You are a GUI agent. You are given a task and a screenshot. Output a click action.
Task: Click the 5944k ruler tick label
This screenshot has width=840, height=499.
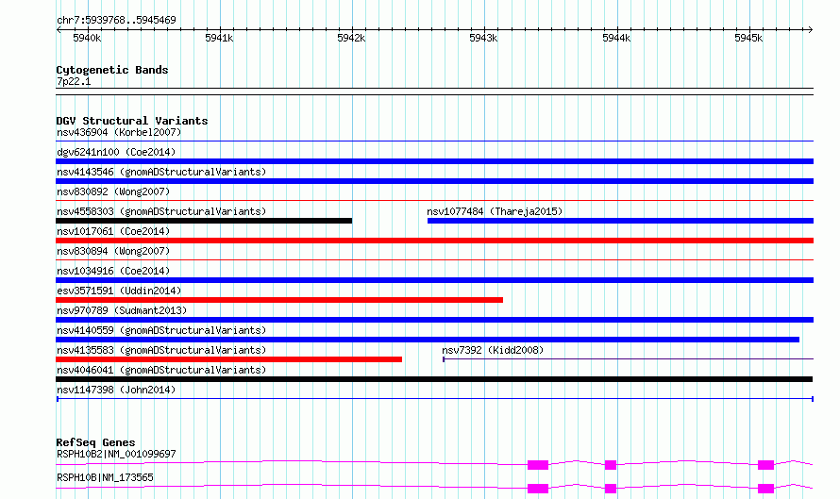tap(616, 38)
